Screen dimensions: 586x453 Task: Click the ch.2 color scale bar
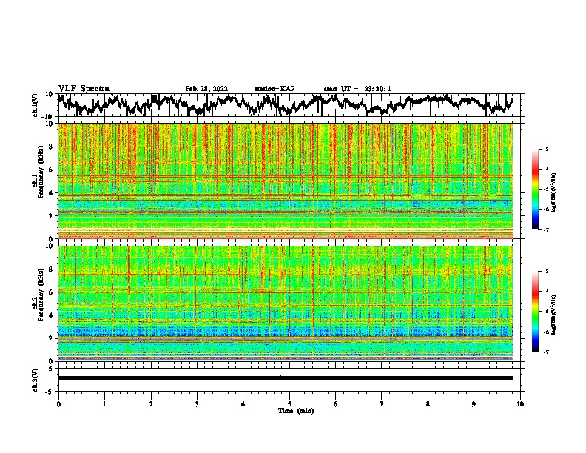(x=536, y=312)
